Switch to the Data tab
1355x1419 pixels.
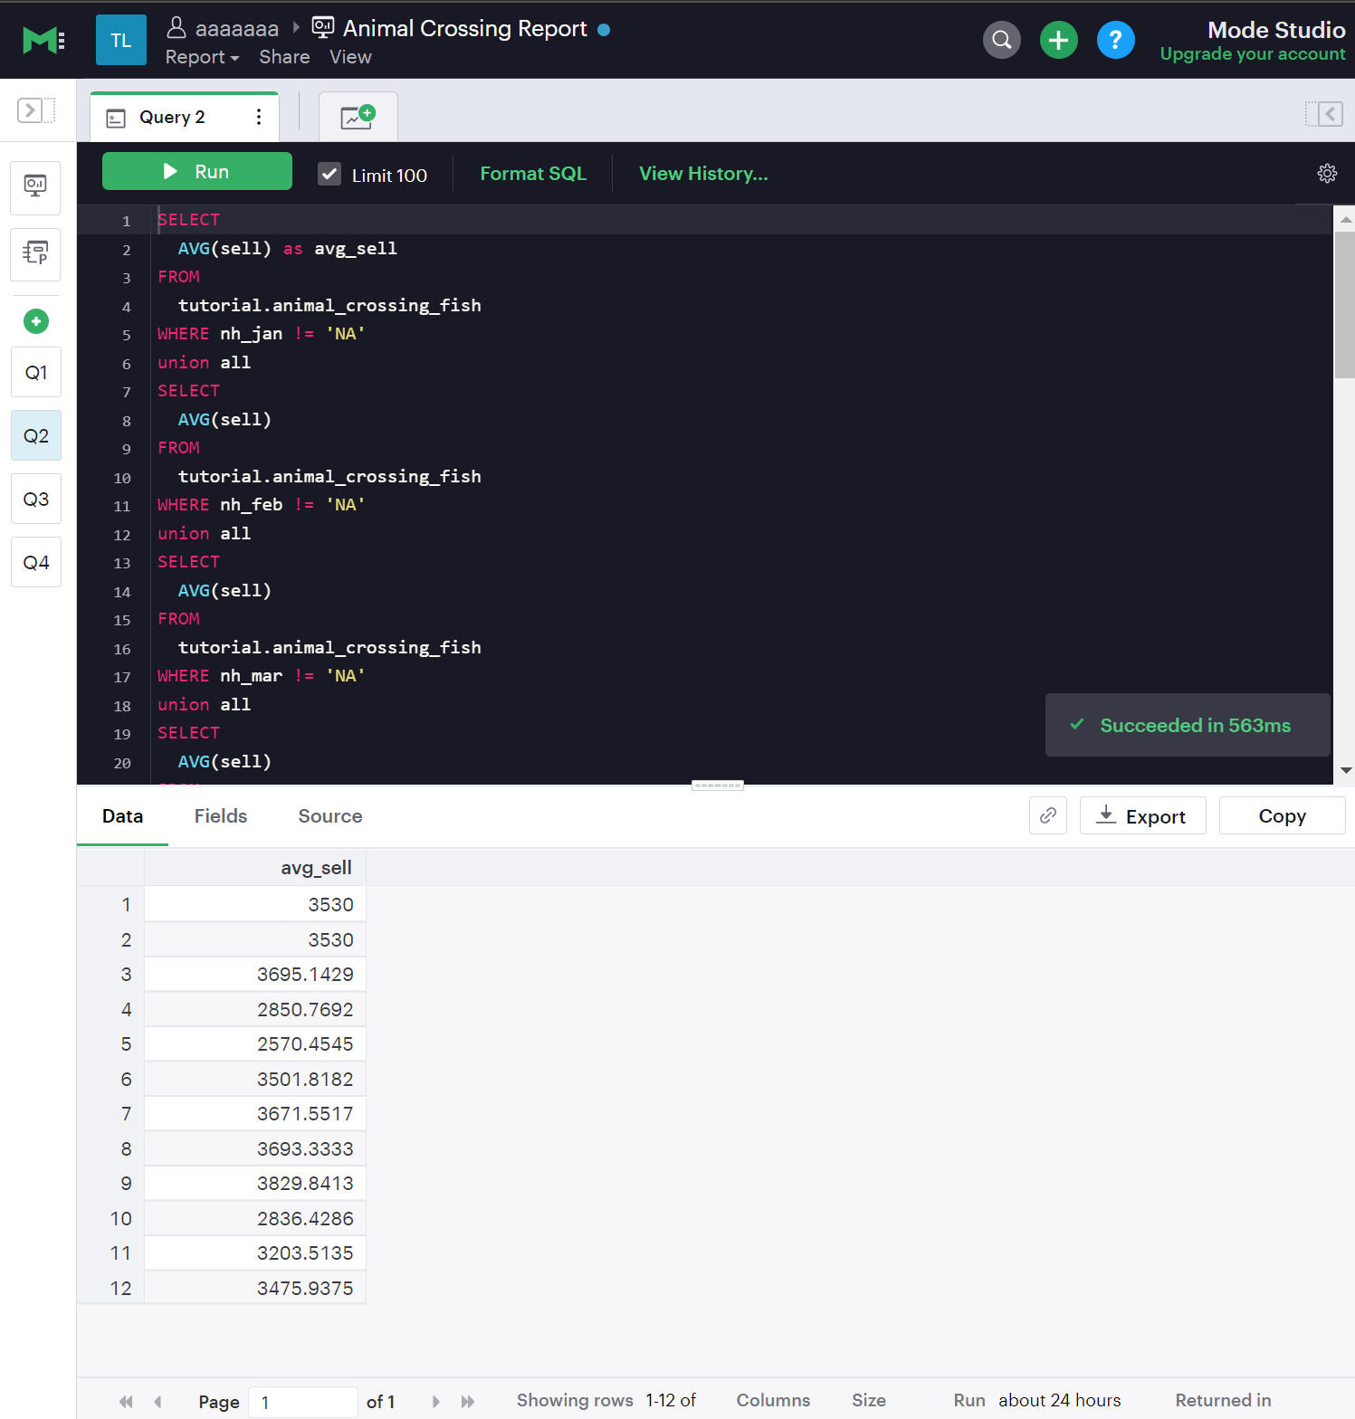coord(122,816)
